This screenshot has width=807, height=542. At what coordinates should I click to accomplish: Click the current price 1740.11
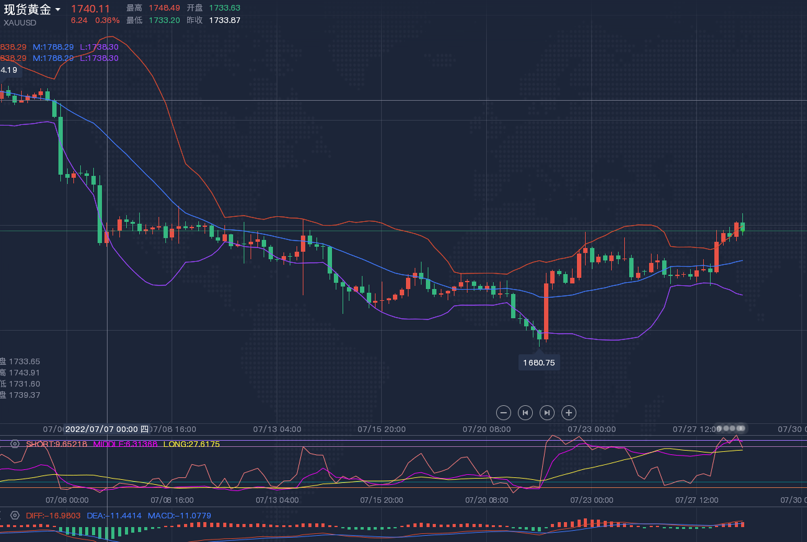[90, 9]
